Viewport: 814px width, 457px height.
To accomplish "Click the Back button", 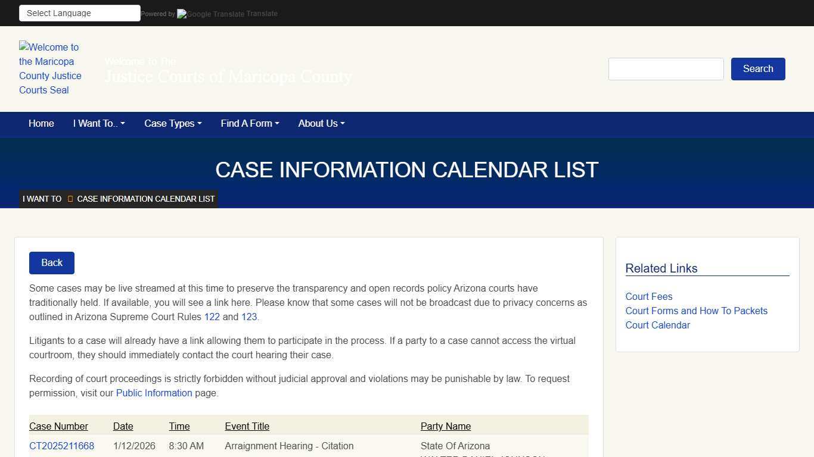I will click(x=51, y=262).
